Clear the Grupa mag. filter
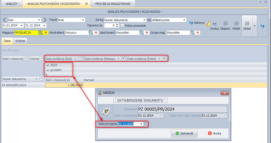 click(198, 33)
